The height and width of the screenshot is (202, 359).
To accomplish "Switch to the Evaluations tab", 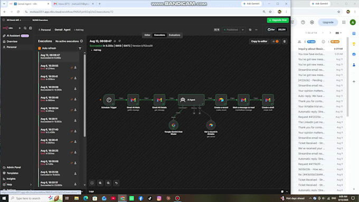I will pos(174,35).
